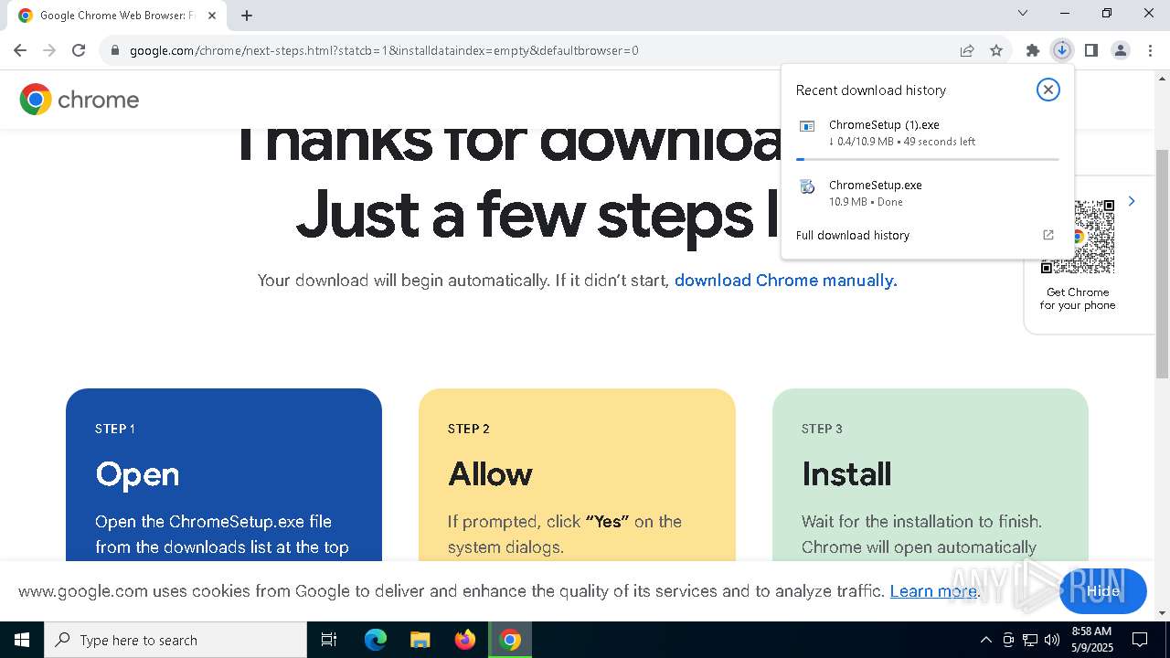Dismiss cookie notice with Hide button

pos(1103,590)
